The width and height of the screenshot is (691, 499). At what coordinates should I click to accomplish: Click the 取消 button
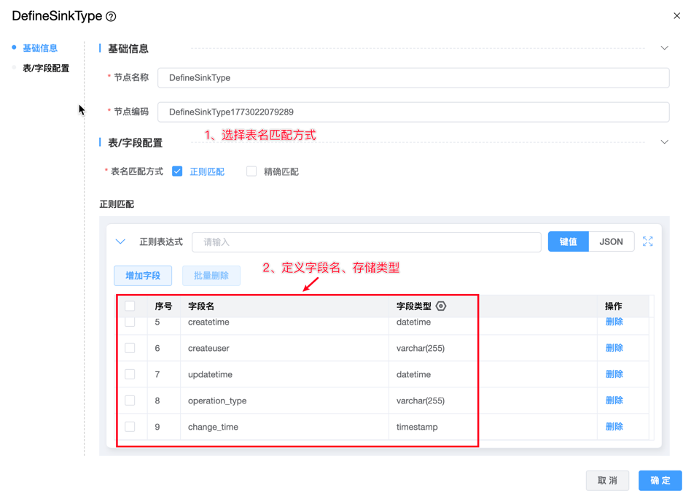[x=607, y=480]
